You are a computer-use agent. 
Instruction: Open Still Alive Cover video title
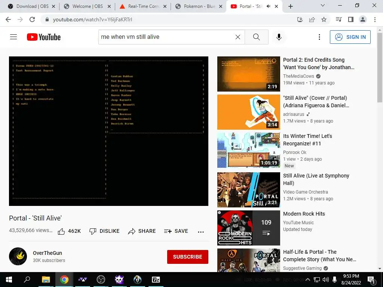(316, 102)
